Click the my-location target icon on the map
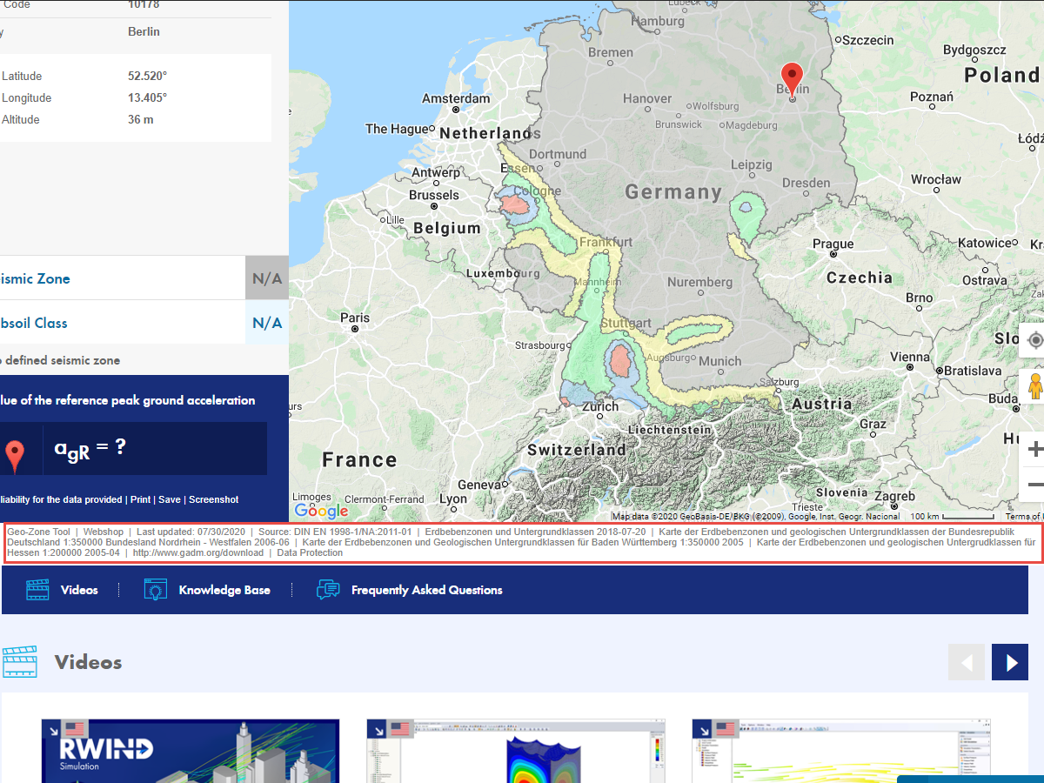 1035,340
